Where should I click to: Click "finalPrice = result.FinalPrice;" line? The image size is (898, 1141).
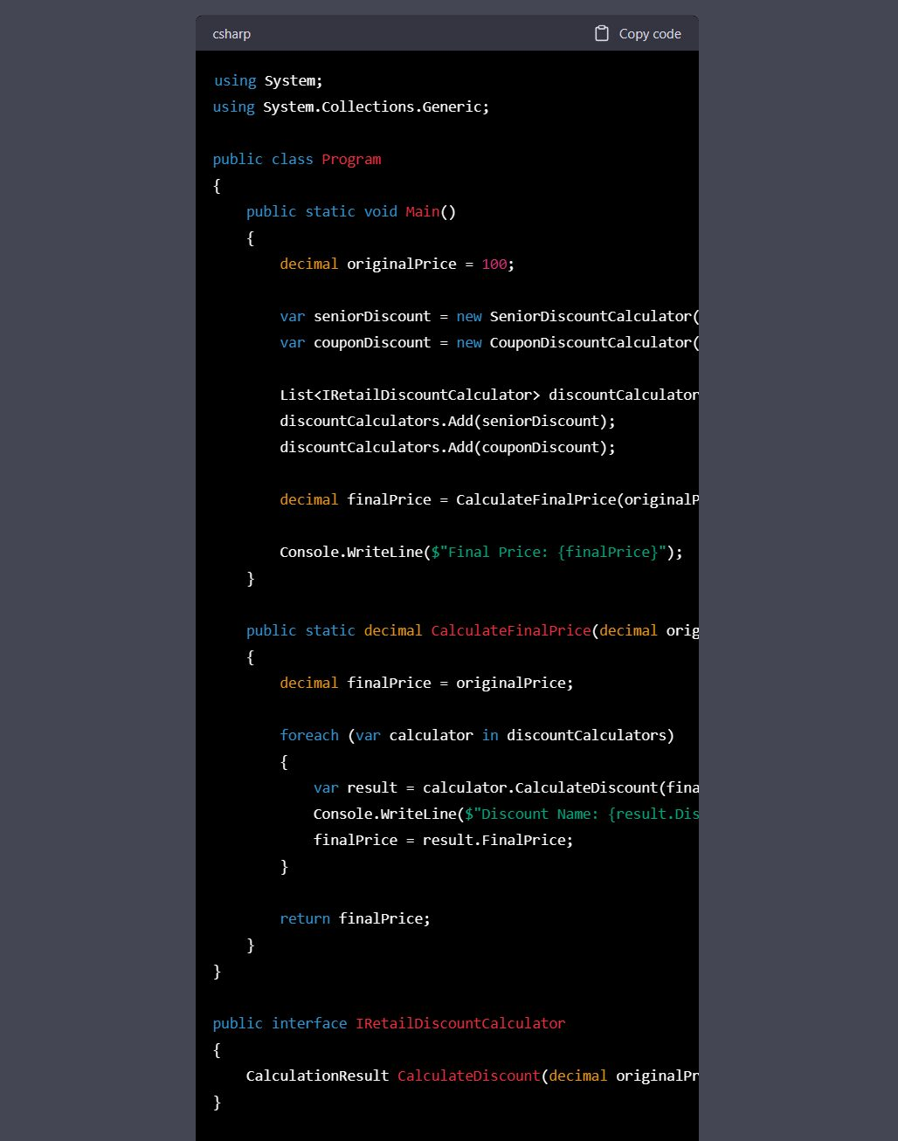[443, 840]
